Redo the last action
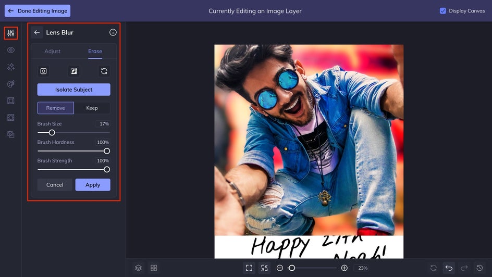This screenshot has height=277, width=492. click(x=464, y=268)
